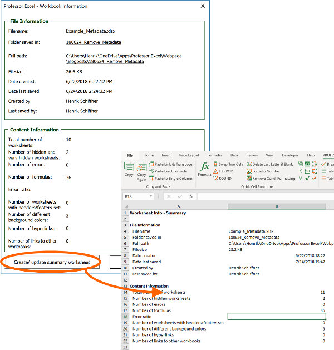Click the green broom icon
This screenshot has height=350, width=334.
(307, 178)
